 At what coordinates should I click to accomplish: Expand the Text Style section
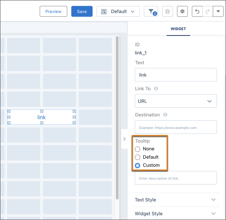pyautogui.click(x=176, y=200)
